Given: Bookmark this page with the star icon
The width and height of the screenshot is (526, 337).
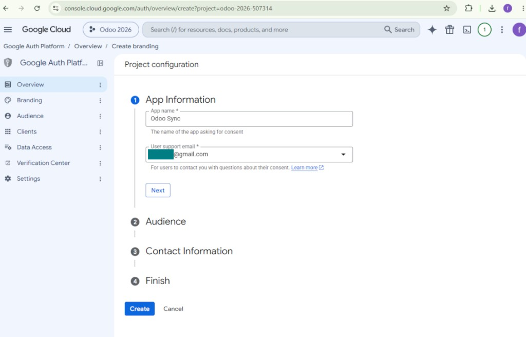Looking at the screenshot, I should click(446, 8).
